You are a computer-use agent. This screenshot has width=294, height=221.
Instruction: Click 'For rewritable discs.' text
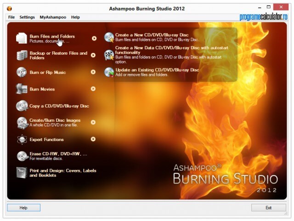tap(46, 159)
